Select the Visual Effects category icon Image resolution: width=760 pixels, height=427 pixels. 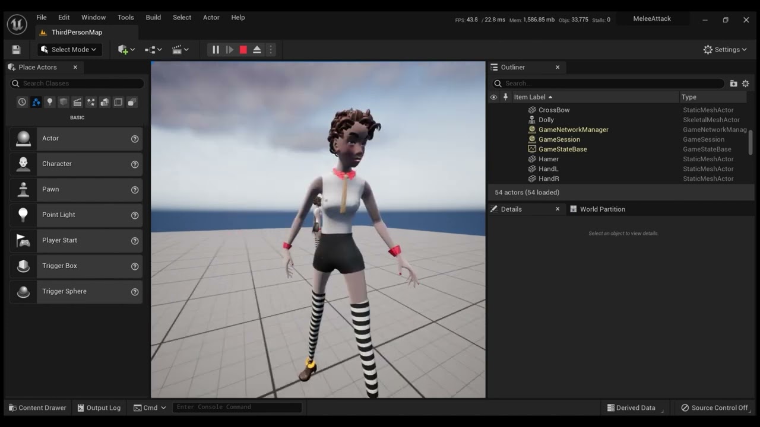tap(91, 102)
